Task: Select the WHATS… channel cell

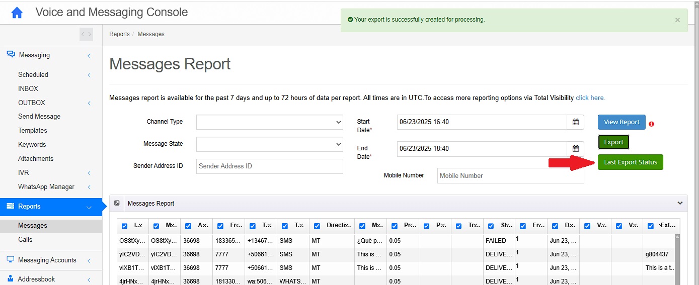Action: pos(293,281)
